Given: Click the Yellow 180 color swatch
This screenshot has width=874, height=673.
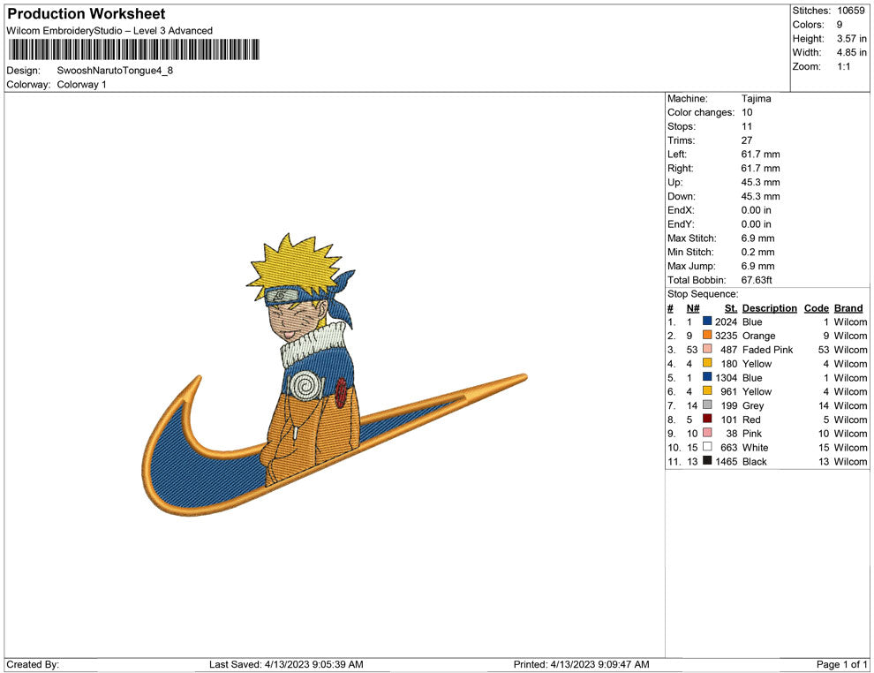Looking at the screenshot, I should (707, 363).
